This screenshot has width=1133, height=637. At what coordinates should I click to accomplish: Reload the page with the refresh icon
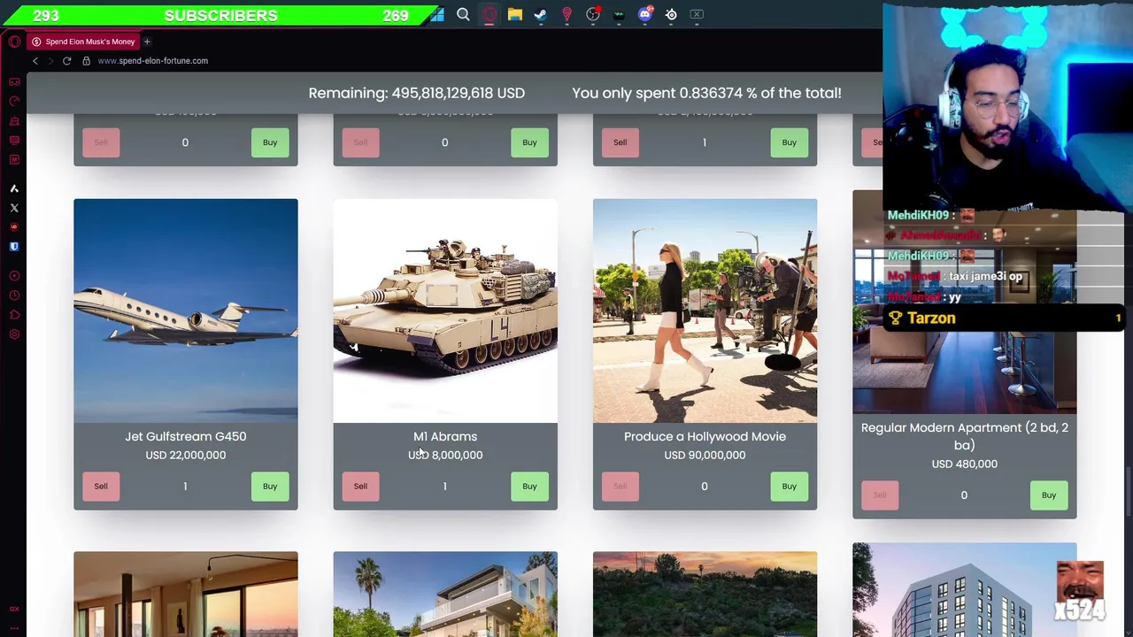point(66,61)
